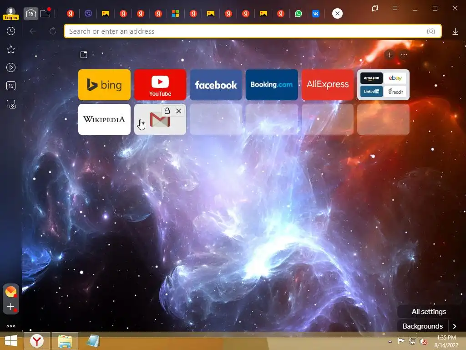The height and width of the screenshot is (350, 466).
Task: Open the Facebook tile
Action: tap(216, 85)
